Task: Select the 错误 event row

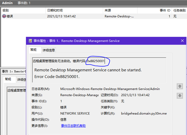Action: tap(94, 16)
